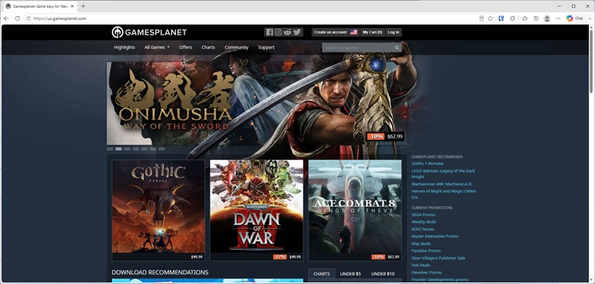Click the browser address bar URL

[60, 18]
